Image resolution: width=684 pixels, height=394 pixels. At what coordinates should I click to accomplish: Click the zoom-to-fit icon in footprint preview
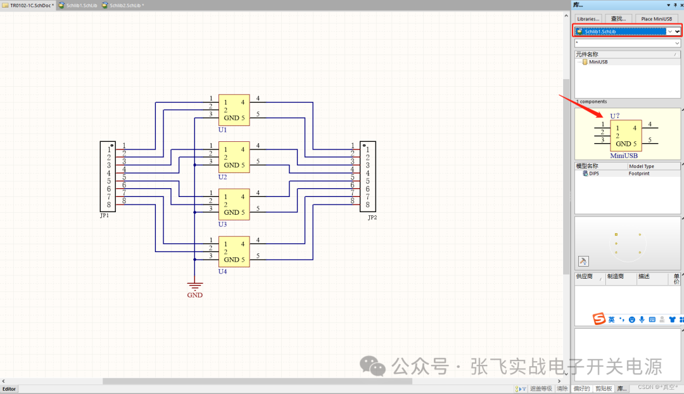(x=583, y=260)
